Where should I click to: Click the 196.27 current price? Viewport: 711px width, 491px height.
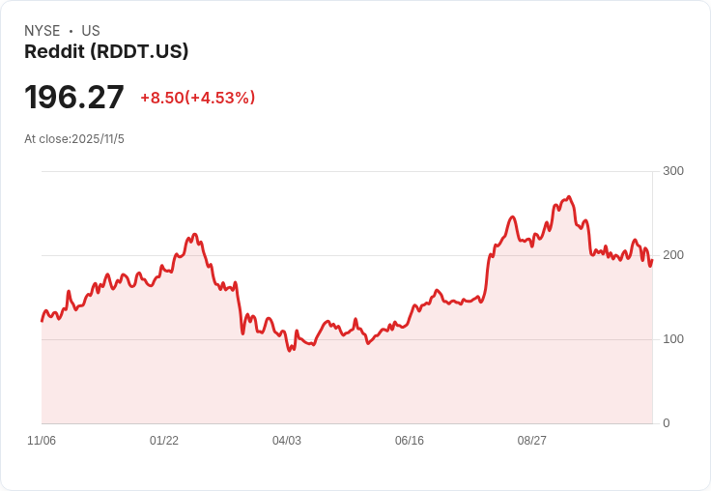pos(74,98)
